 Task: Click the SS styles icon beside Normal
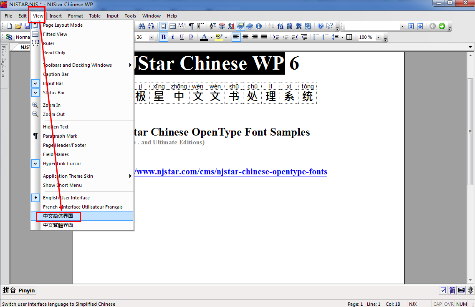pyautogui.click(x=9, y=37)
